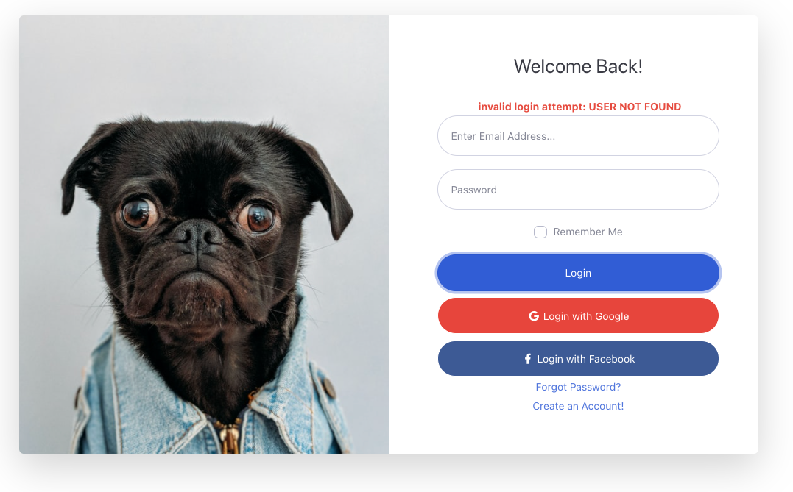Image resolution: width=793 pixels, height=492 pixels.
Task: Tick the Remember Me checkbox
Action: tap(540, 232)
